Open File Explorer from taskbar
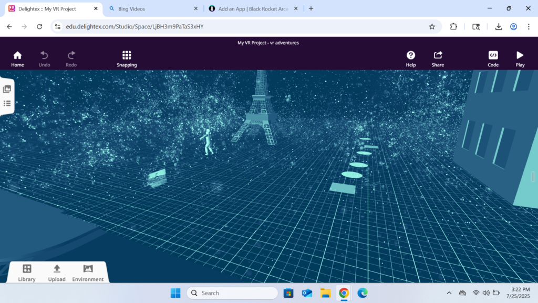The width and height of the screenshot is (538, 303). pyautogui.click(x=325, y=293)
